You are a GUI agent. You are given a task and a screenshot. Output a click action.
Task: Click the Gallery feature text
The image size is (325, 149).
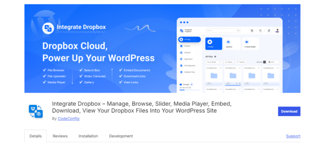click(x=89, y=82)
